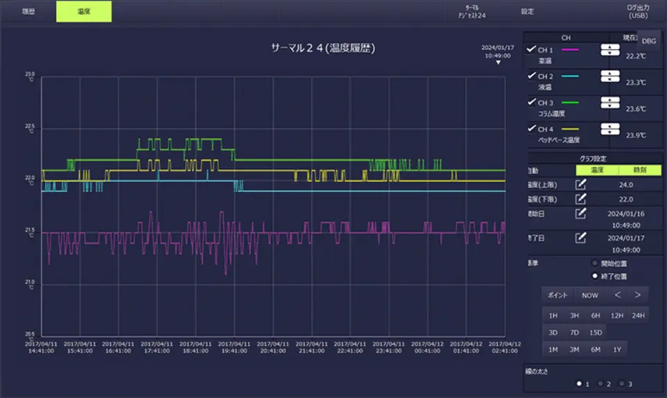Click the DBG button
667x398 pixels.
pos(649,41)
